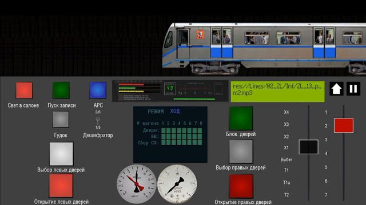366x205 pixels.
Task: Set controller to T1a braking position
Action: [x=287, y=183]
